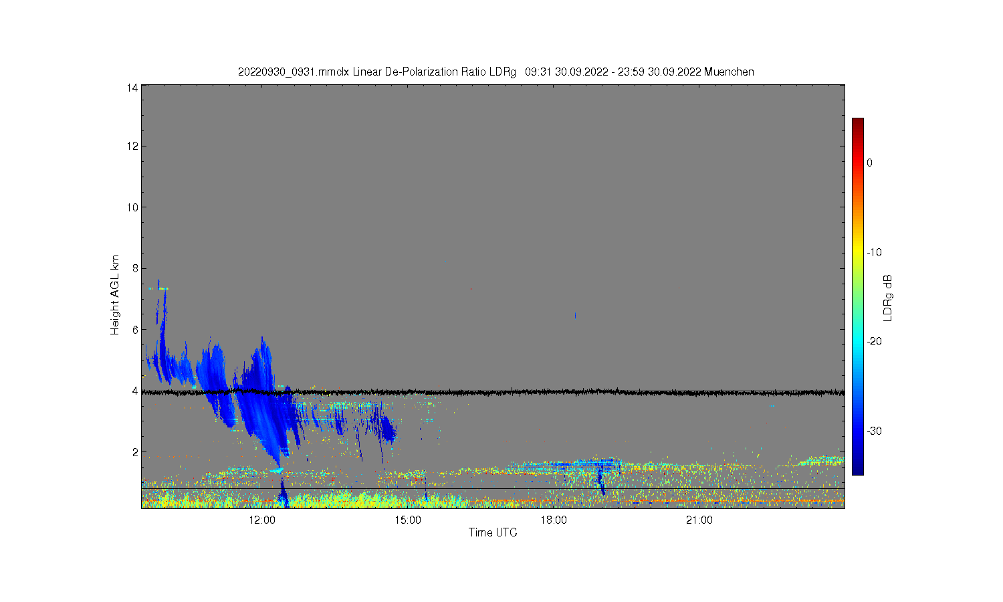Click the dark blue bottom of the colorbar
This screenshot has width=1003, height=602.
(858, 468)
